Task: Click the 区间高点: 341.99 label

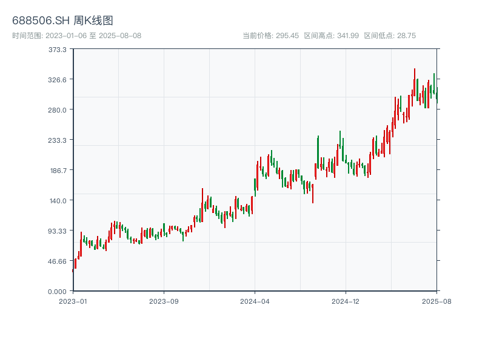Action: pos(331,36)
